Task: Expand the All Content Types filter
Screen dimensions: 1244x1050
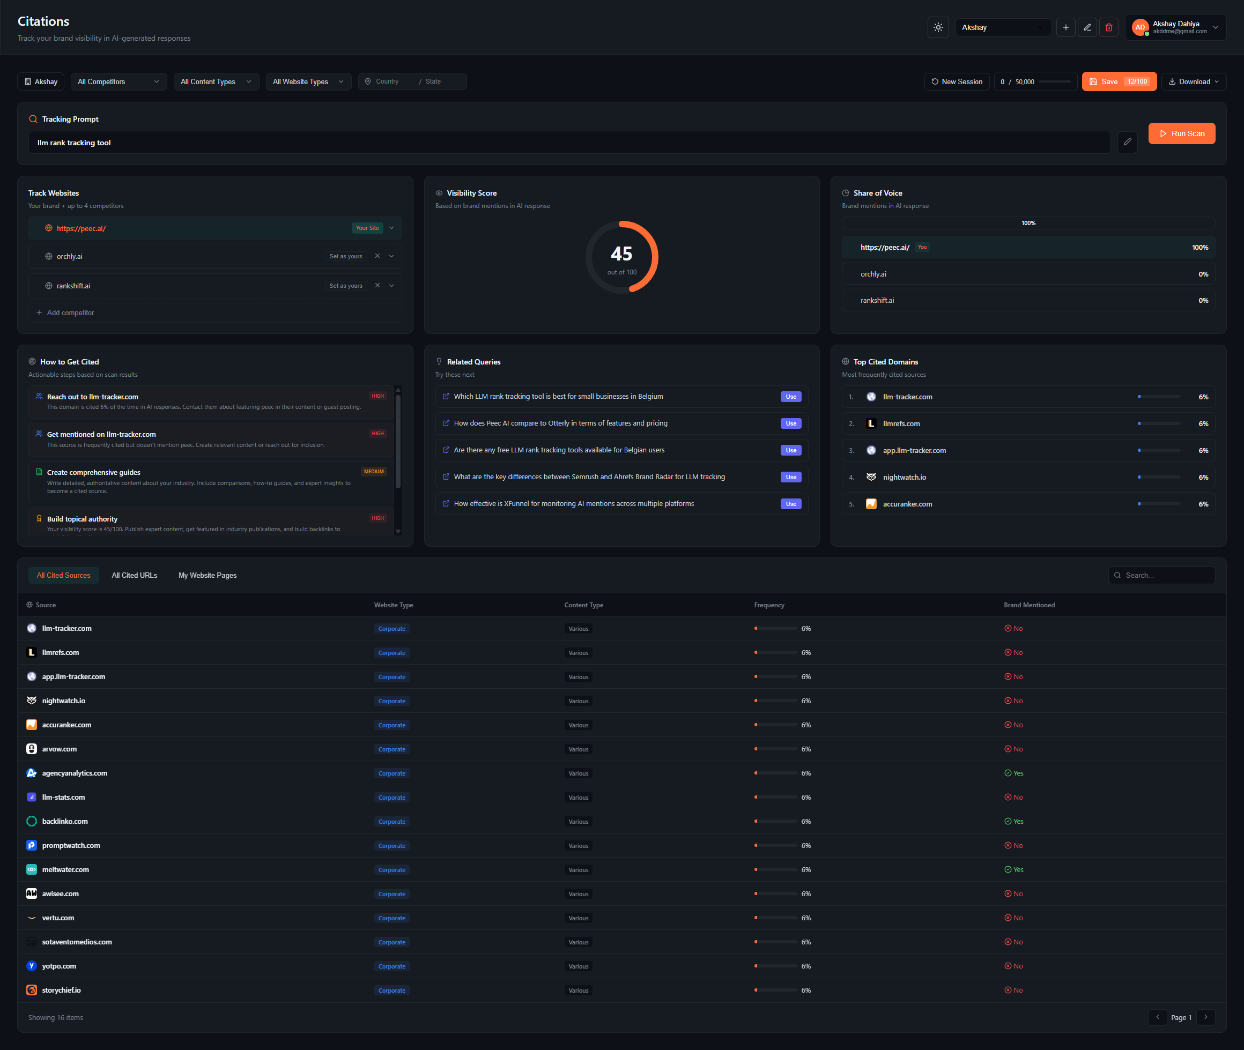Action: tap(216, 81)
